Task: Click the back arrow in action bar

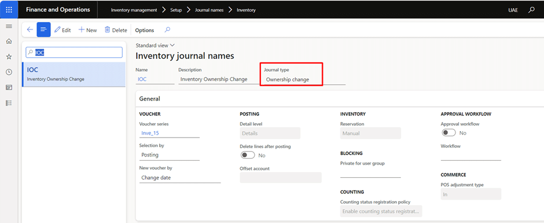Action: [x=30, y=30]
